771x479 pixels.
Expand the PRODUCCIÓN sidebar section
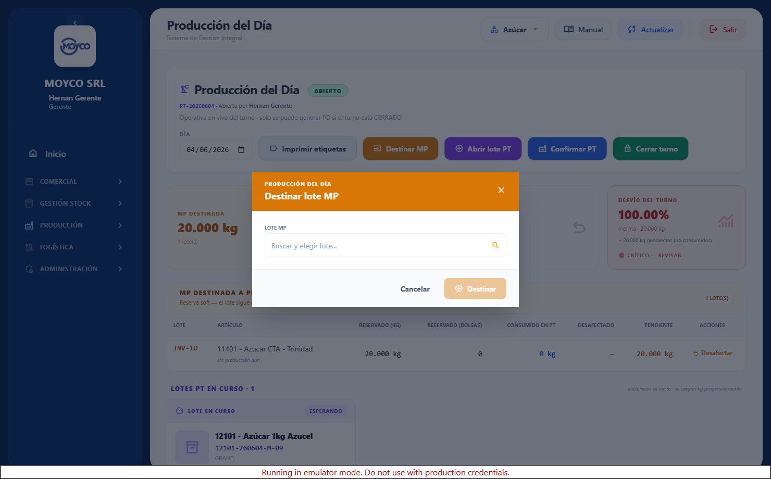[74, 225]
